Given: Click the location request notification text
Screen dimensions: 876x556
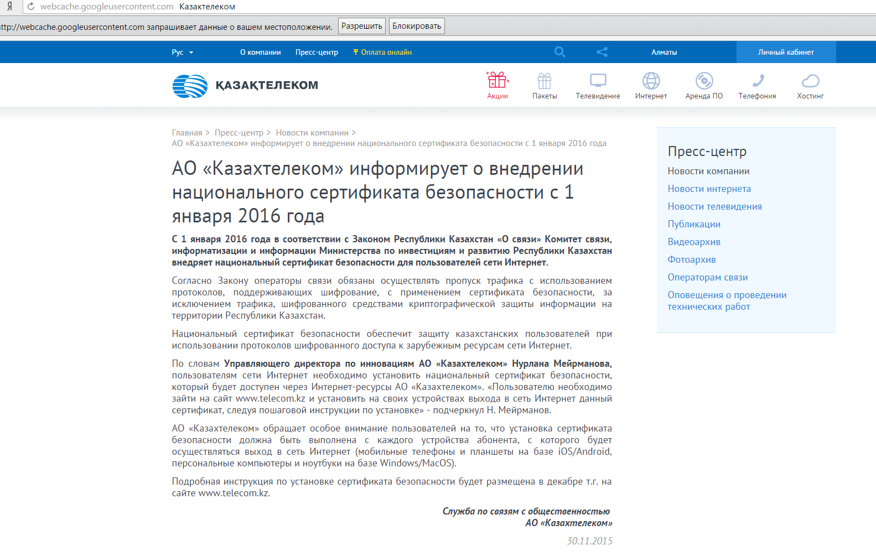Looking at the screenshot, I should pyautogui.click(x=166, y=27).
